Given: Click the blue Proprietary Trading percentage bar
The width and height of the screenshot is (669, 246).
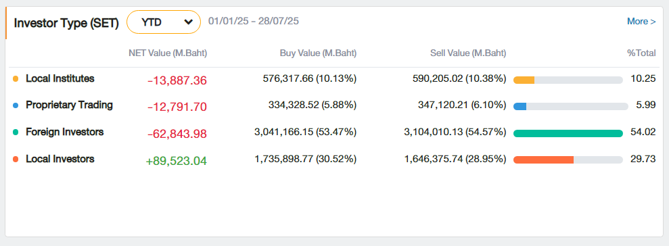Looking at the screenshot, I should 571,107.
